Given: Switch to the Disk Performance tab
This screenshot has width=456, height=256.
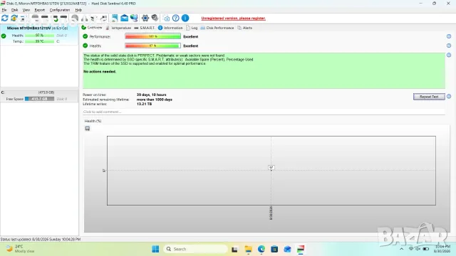Looking at the screenshot, I should [x=217, y=28].
